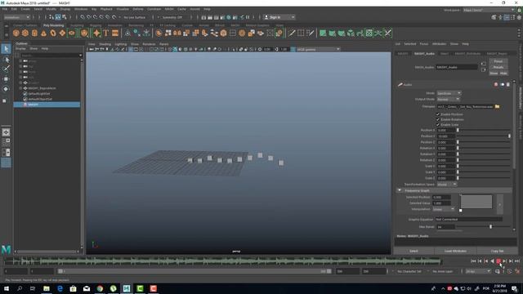
Task: Toggle Enable Scale checkbox
Action: point(438,125)
